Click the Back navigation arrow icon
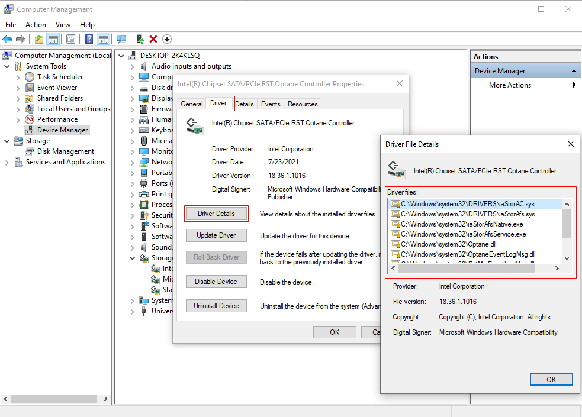582x417 pixels. click(7, 39)
